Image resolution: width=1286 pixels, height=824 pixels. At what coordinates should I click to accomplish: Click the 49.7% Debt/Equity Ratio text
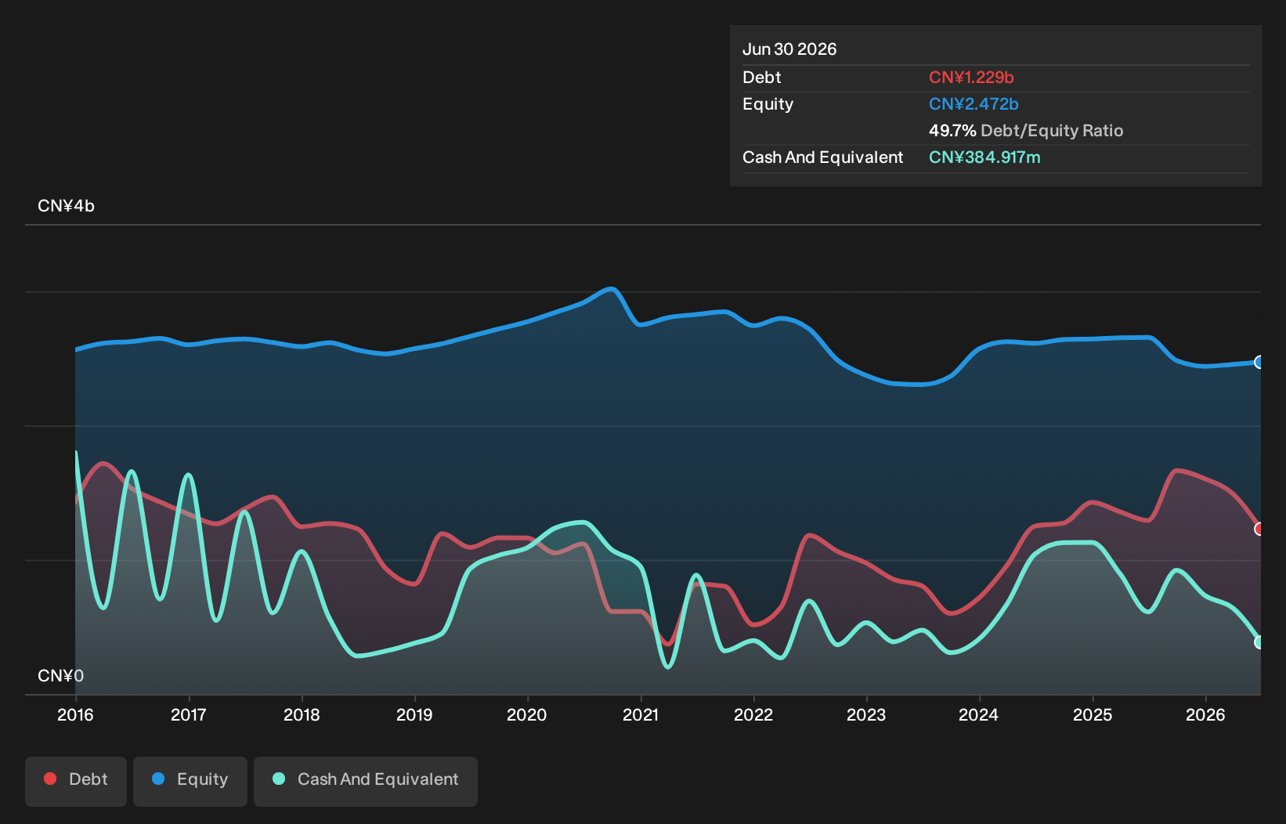point(1026,131)
